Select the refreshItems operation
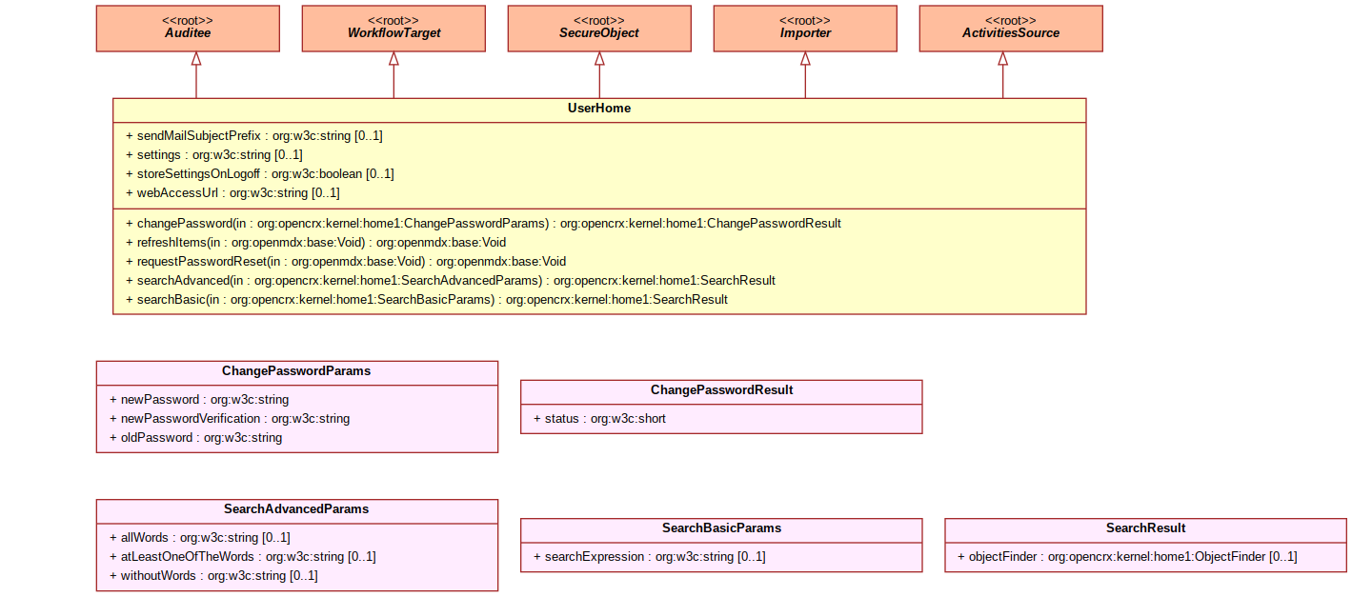The image size is (1352, 597). [x=315, y=243]
